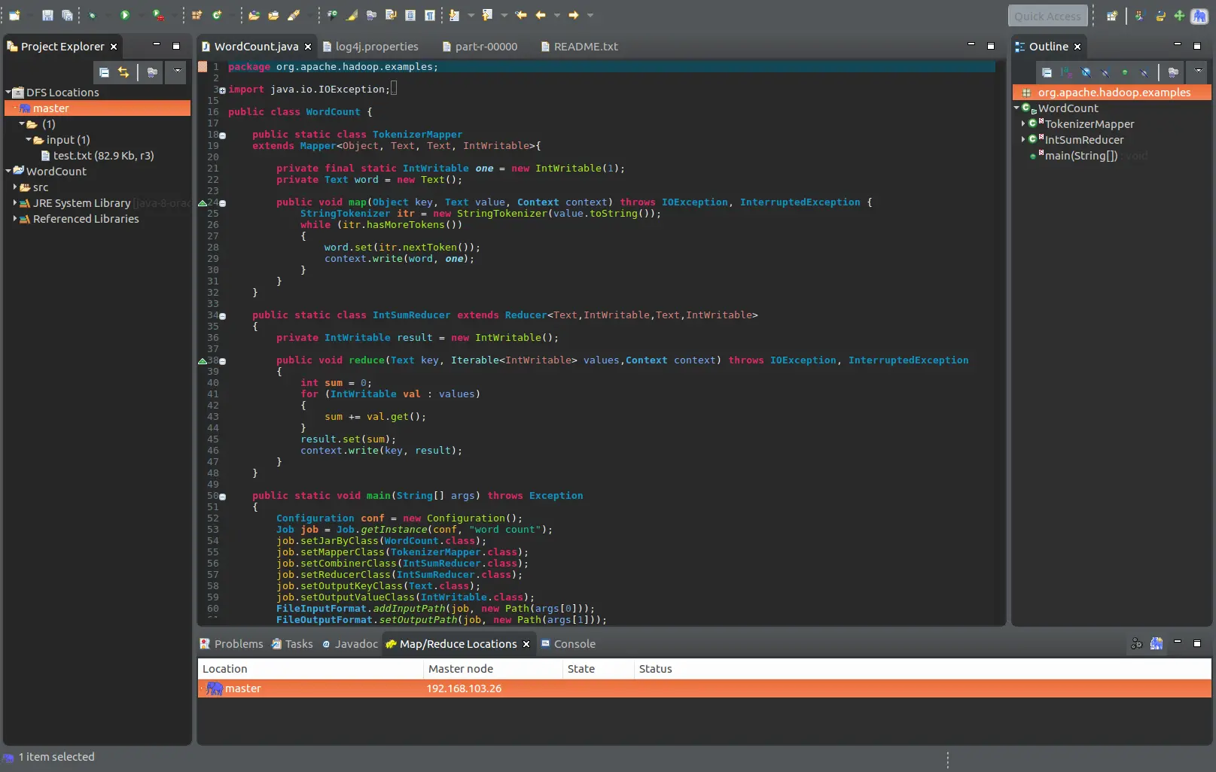This screenshot has width=1216, height=772.
Task: Switch to README.txt editor tab
Action: pos(579,47)
